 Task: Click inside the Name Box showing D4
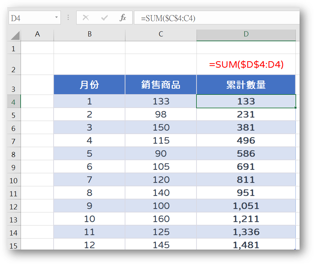(x=30, y=18)
